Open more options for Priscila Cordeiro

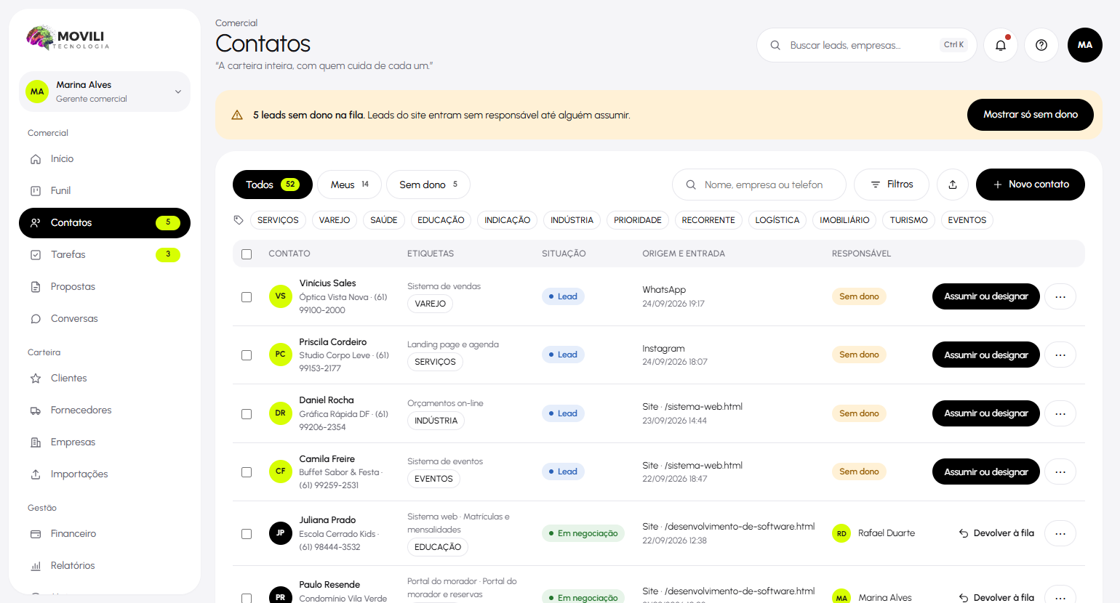[1060, 355]
